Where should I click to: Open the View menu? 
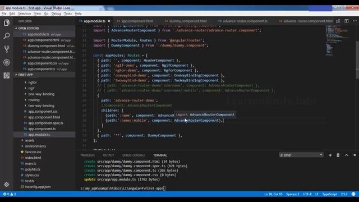38,13
